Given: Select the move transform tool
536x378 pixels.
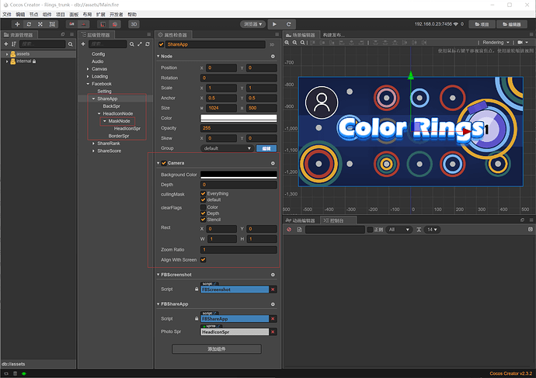Looking at the screenshot, I should [x=17, y=24].
